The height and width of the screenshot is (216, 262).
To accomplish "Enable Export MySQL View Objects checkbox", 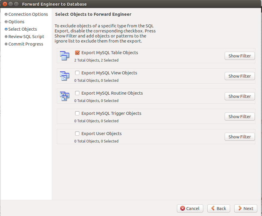I will 77,73.
